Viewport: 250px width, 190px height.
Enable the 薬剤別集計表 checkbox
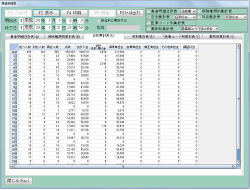point(148,29)
